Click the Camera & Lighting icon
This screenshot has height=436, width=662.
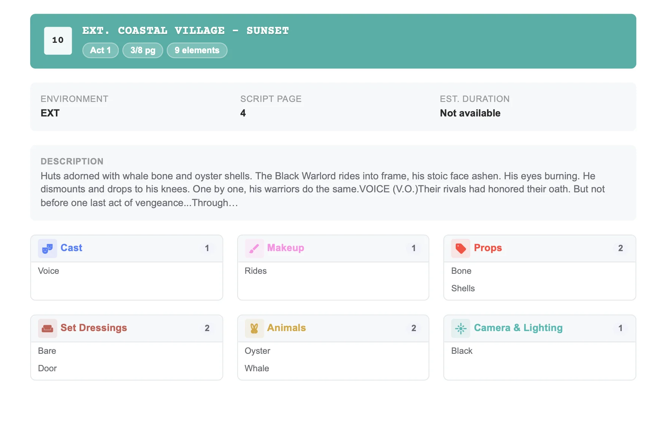(x=461, y=328)
